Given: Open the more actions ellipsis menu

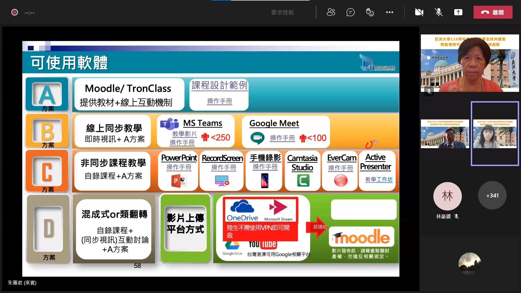Looking at the screenshot, I should click(x=389, y=12).
